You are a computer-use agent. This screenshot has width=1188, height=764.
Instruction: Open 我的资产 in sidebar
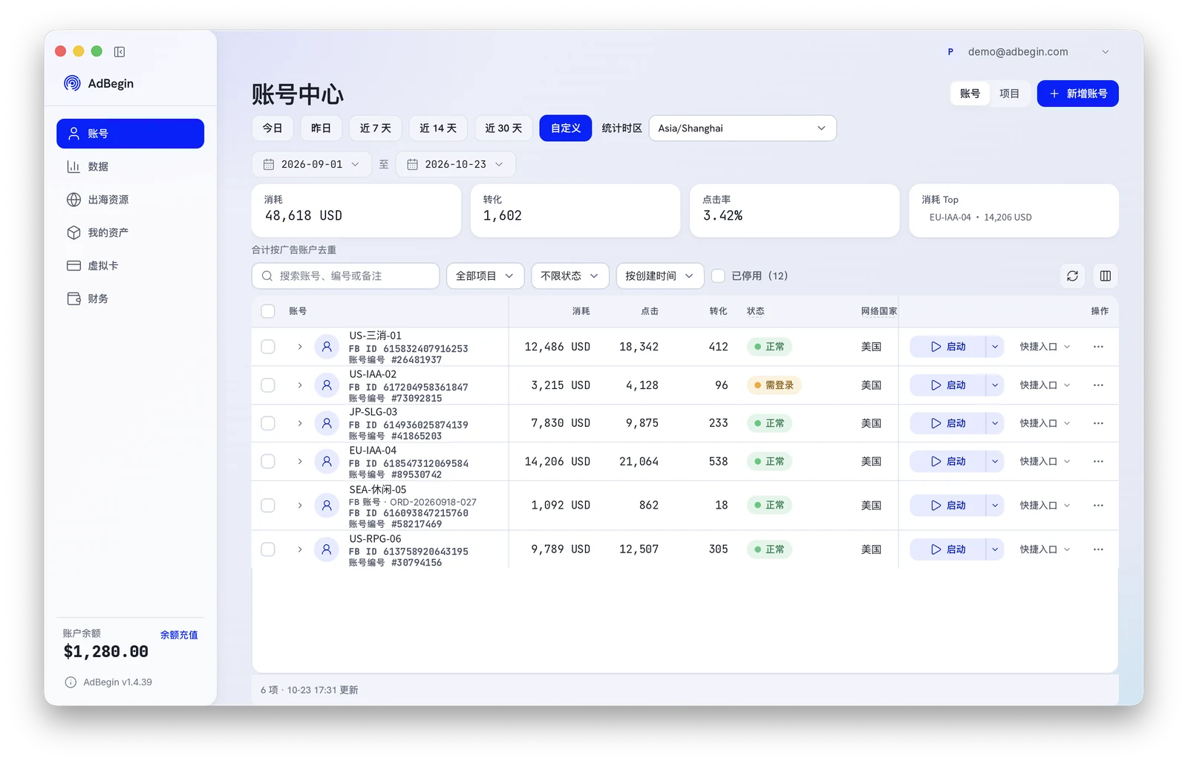point(130,232)
